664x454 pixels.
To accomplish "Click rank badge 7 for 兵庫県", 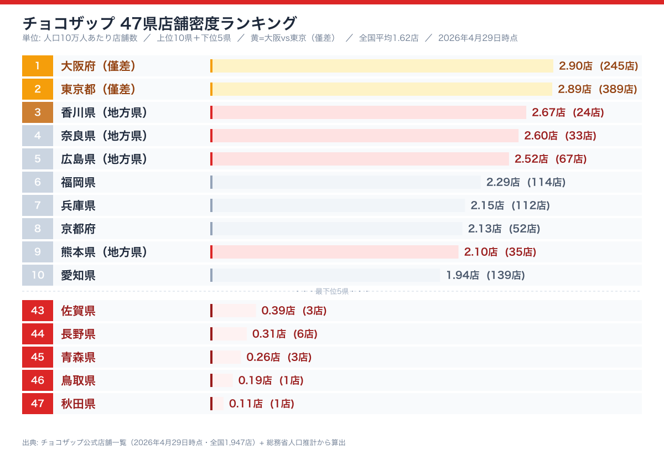I will (38, 205).
